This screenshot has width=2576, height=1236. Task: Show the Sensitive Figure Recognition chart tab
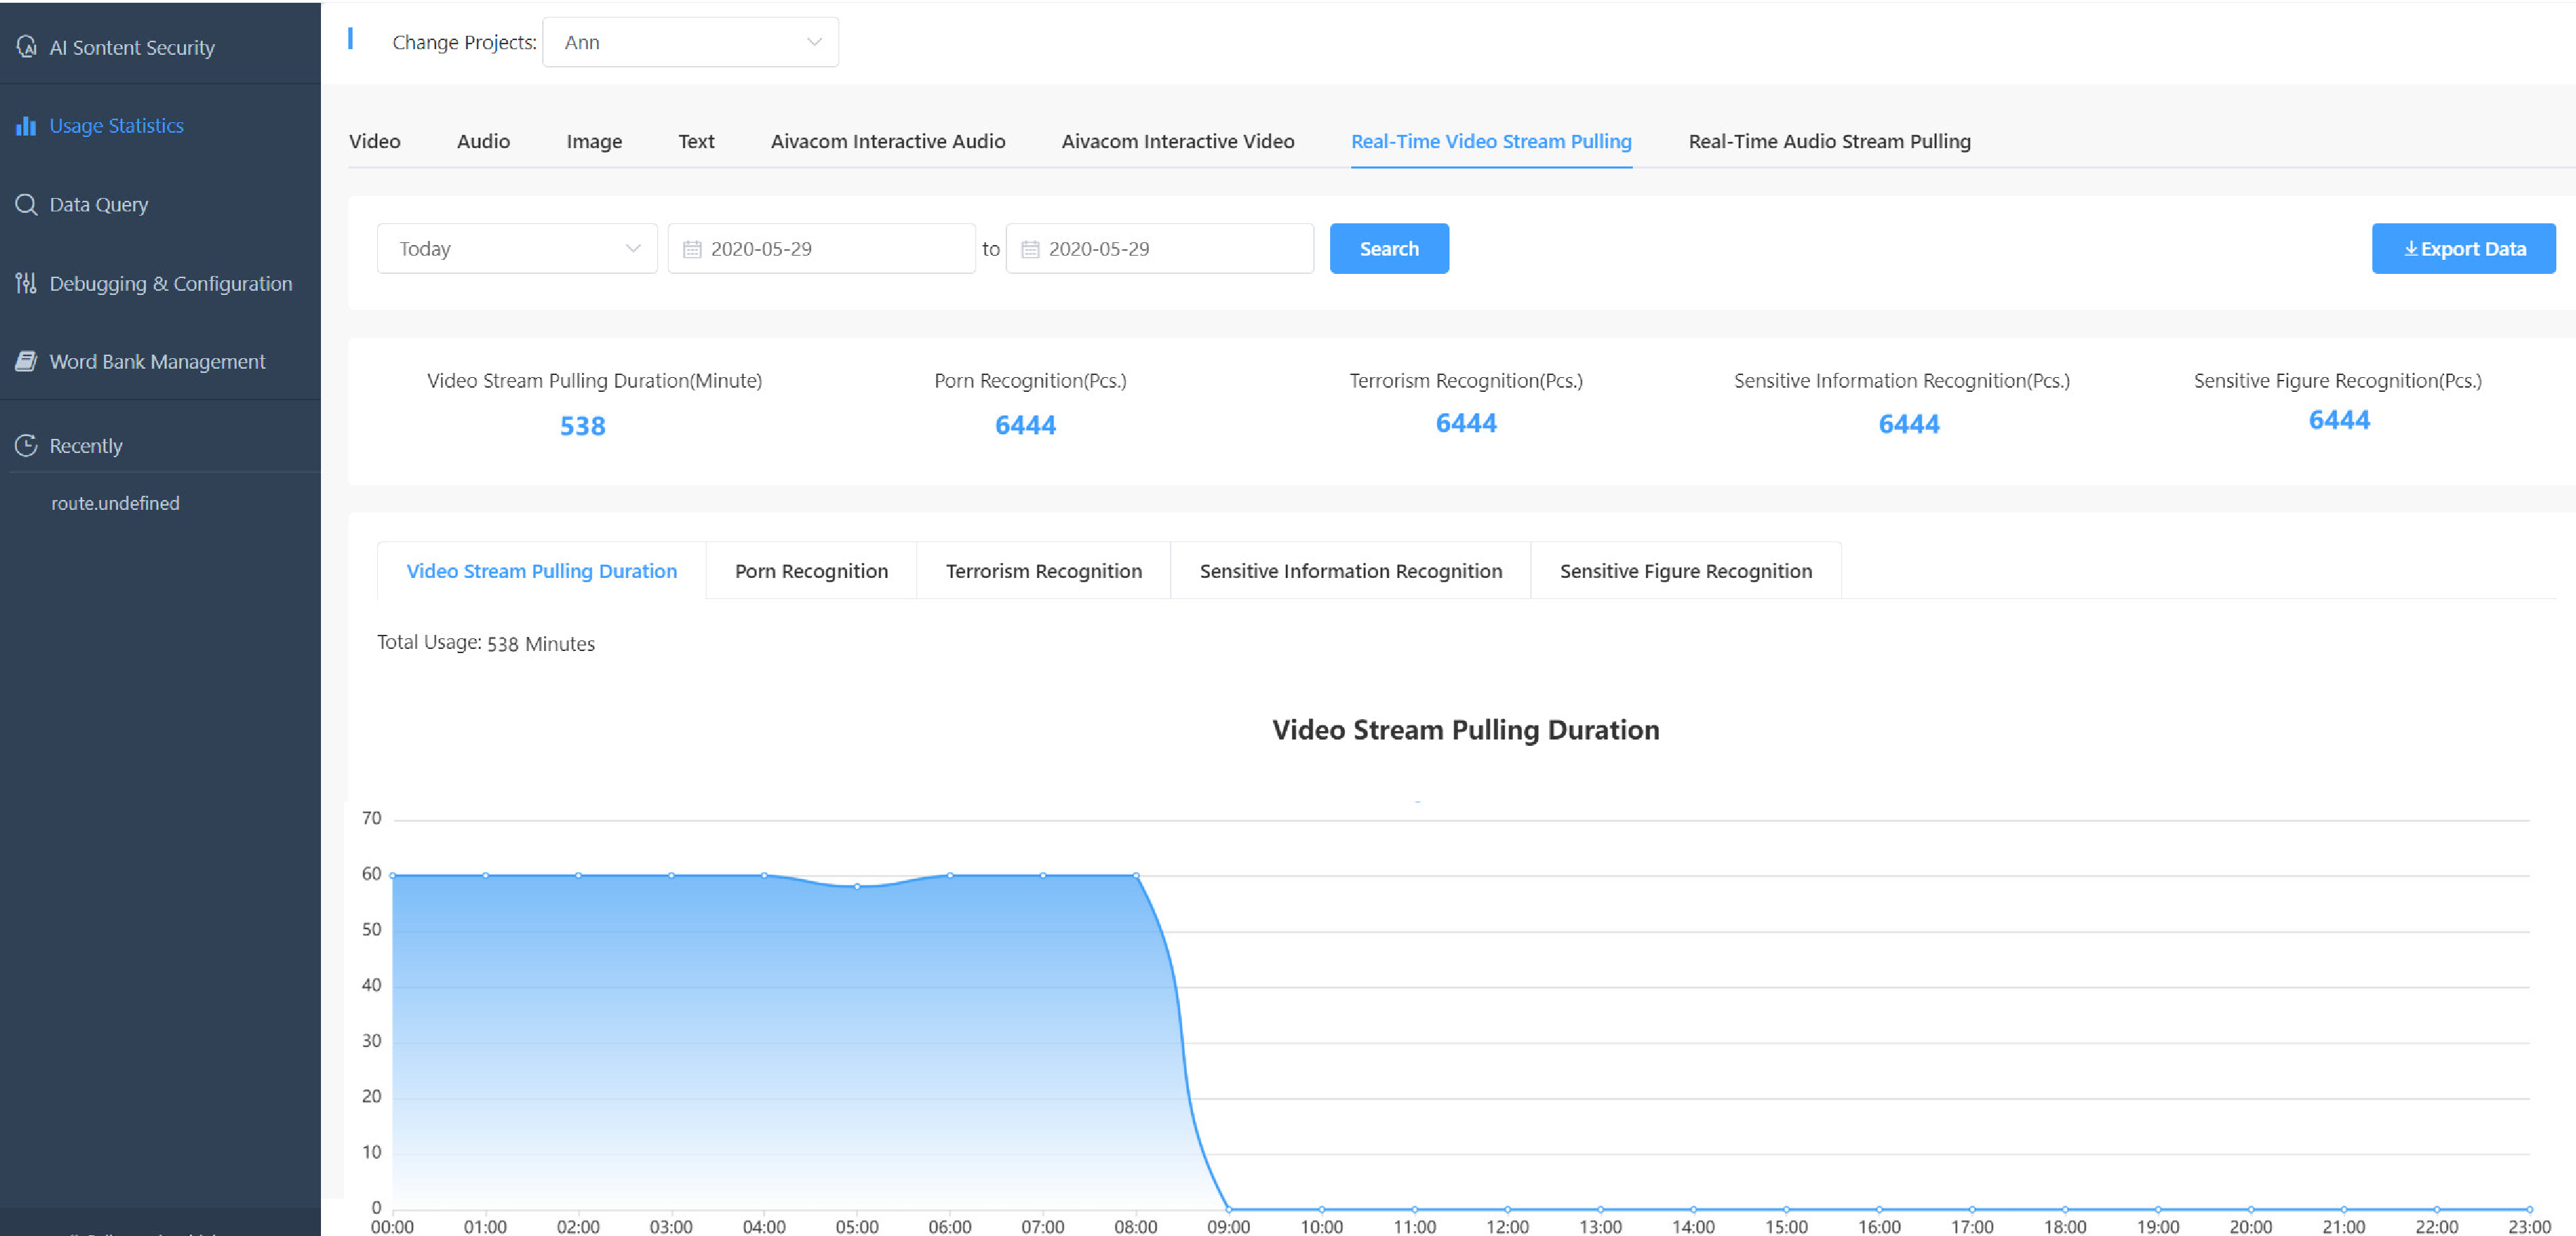point(1685,571)
